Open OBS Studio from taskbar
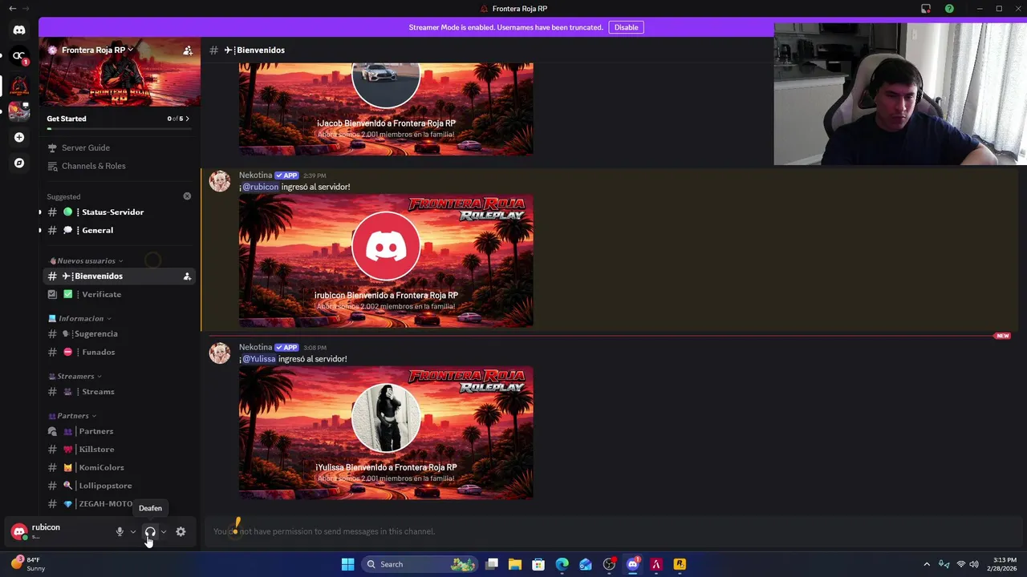Viewport: 1027px width, 577px height. coord(609,564)
